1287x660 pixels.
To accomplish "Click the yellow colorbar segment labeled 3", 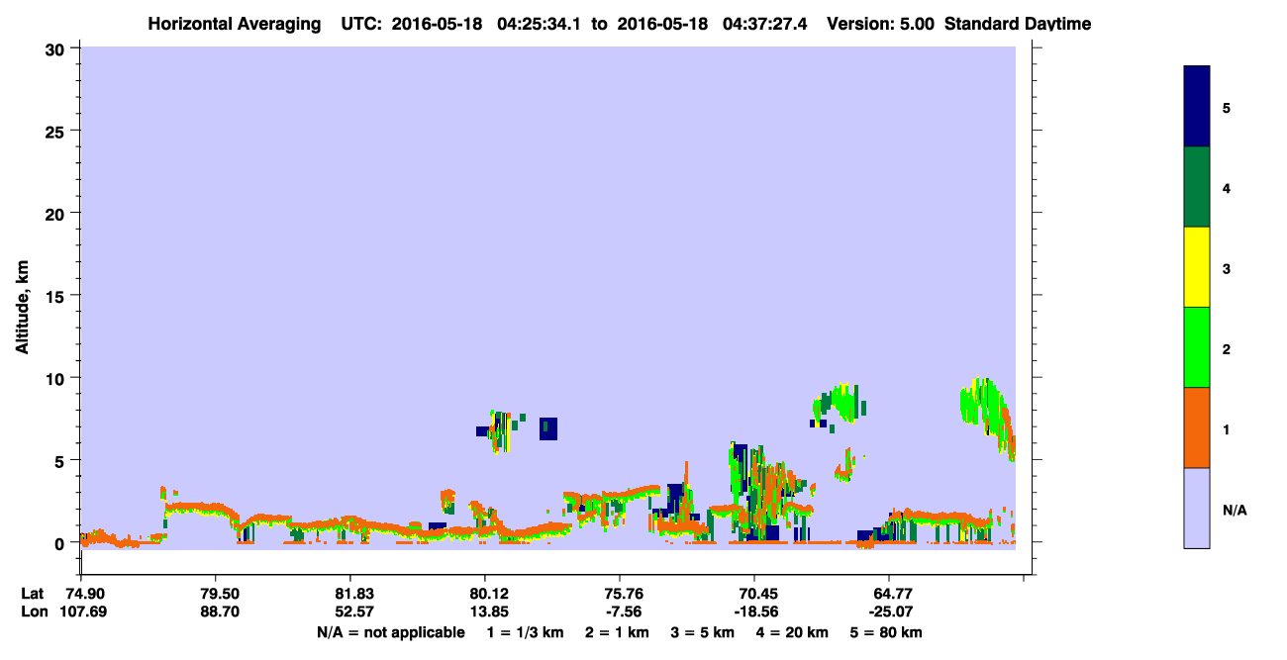I will [x=1197, y=267].
